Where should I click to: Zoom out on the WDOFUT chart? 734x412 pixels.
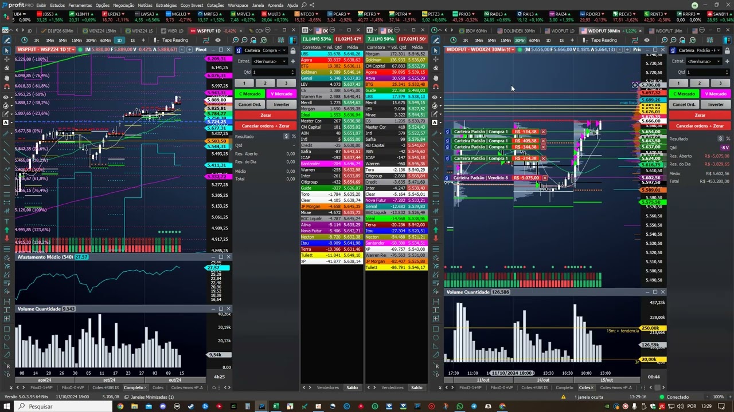coord(673,40)
